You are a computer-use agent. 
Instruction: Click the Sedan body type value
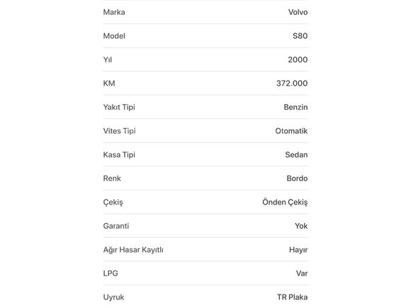pos(296,155)
